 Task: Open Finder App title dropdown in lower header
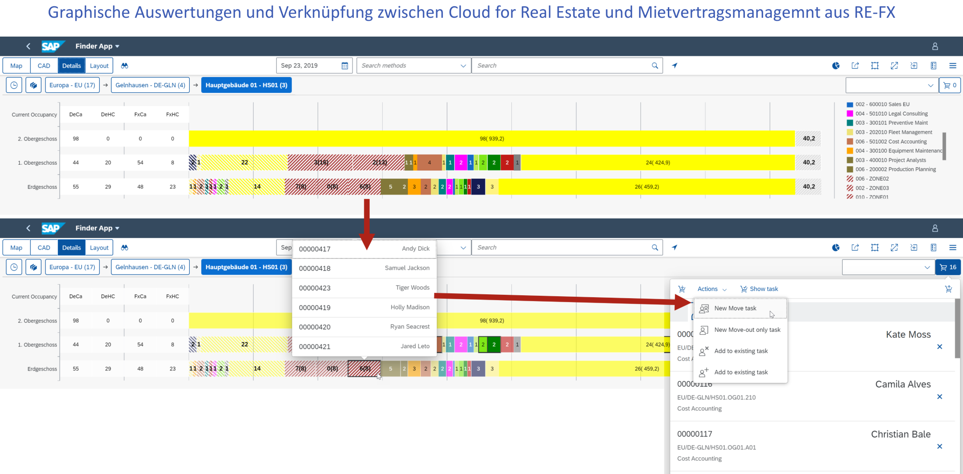[97, 228]
